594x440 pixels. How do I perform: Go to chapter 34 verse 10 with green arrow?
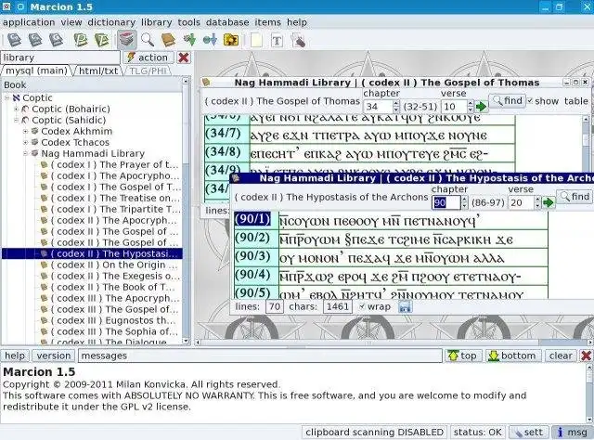[x=481, y=107]
